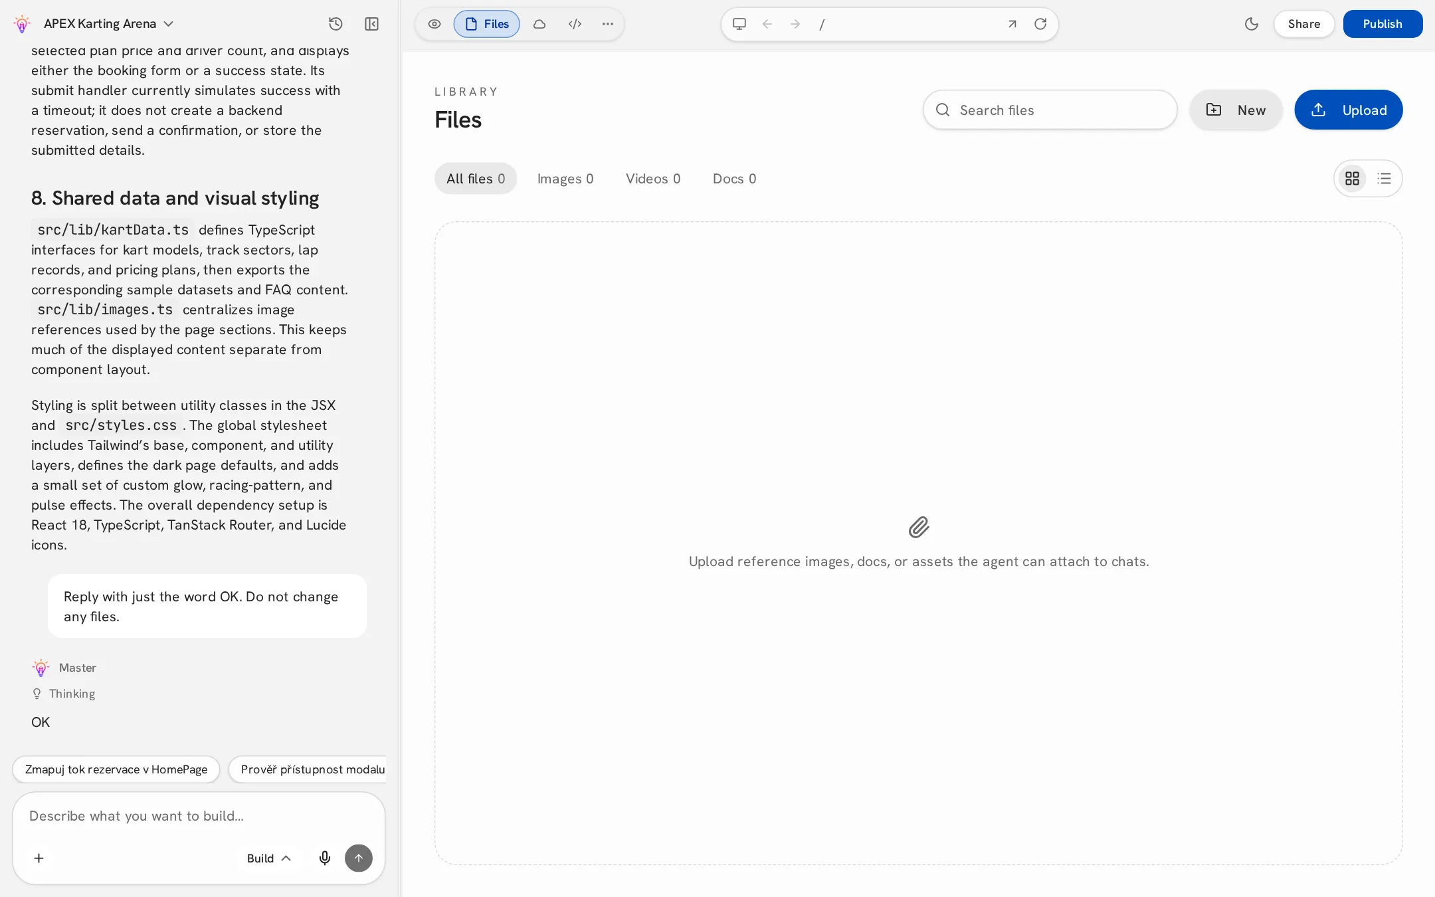Viewport: 1435px width, 897px height.
Task: Click the Share button
Action: click(x=1303, y=24)
